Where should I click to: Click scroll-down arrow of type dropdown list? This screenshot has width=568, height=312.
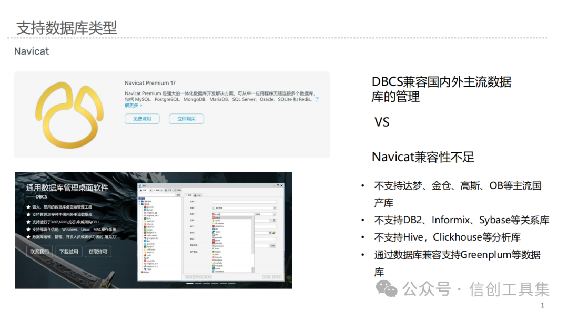point(253,271)
